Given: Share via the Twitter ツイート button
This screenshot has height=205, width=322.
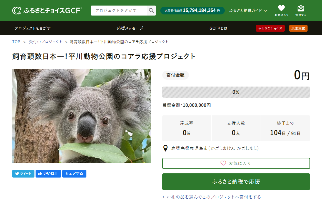Looking at the screenshot, I should [23, 174].
